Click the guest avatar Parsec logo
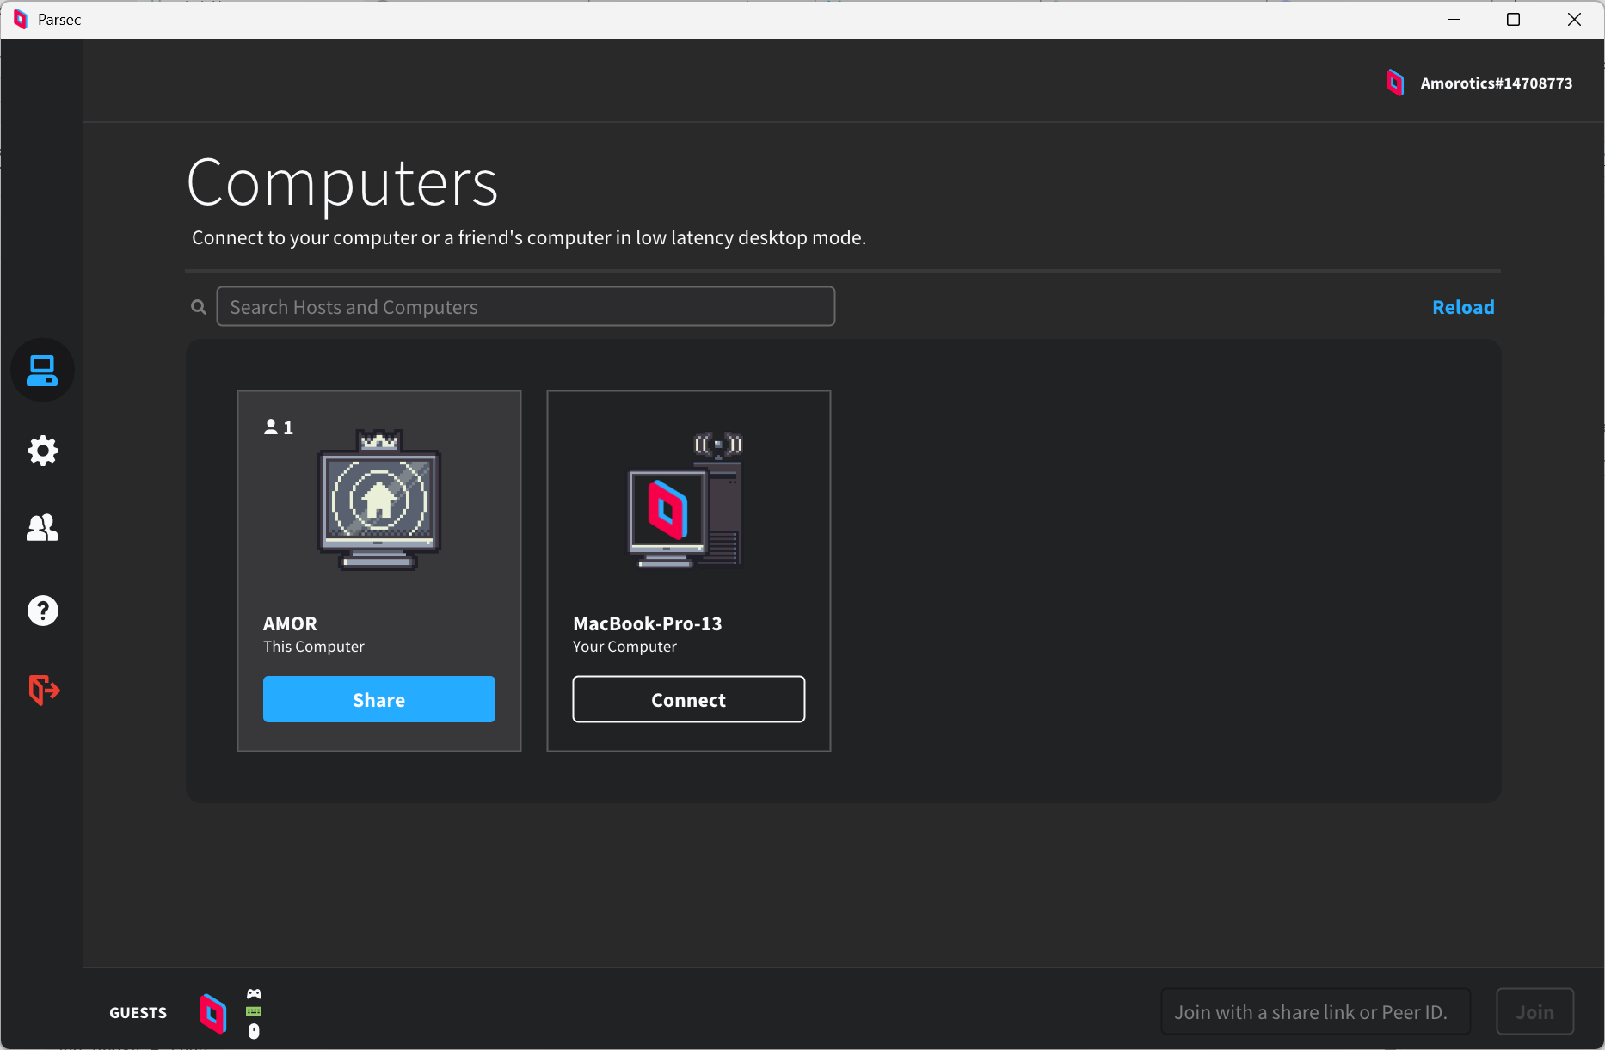 [x=213, y=1013]
